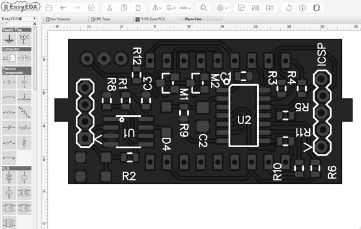The image size is (361, 229).
Task: Open the folder icon in toolbar
Action: coord(49,8)
